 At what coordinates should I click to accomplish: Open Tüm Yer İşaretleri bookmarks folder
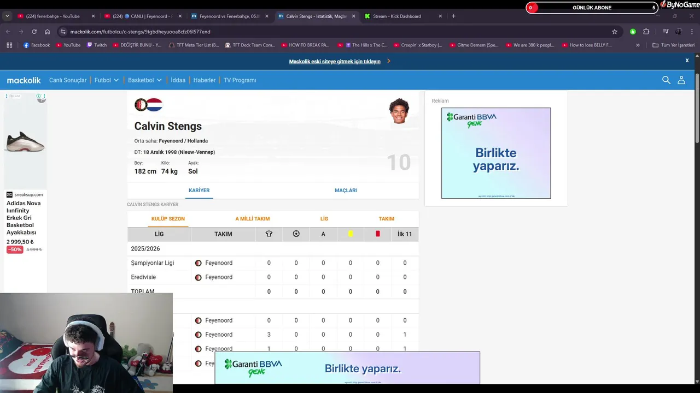pos(673,45)
